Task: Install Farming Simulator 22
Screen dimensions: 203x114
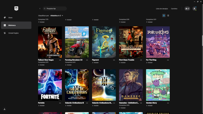Action: [x=68, y=65]
